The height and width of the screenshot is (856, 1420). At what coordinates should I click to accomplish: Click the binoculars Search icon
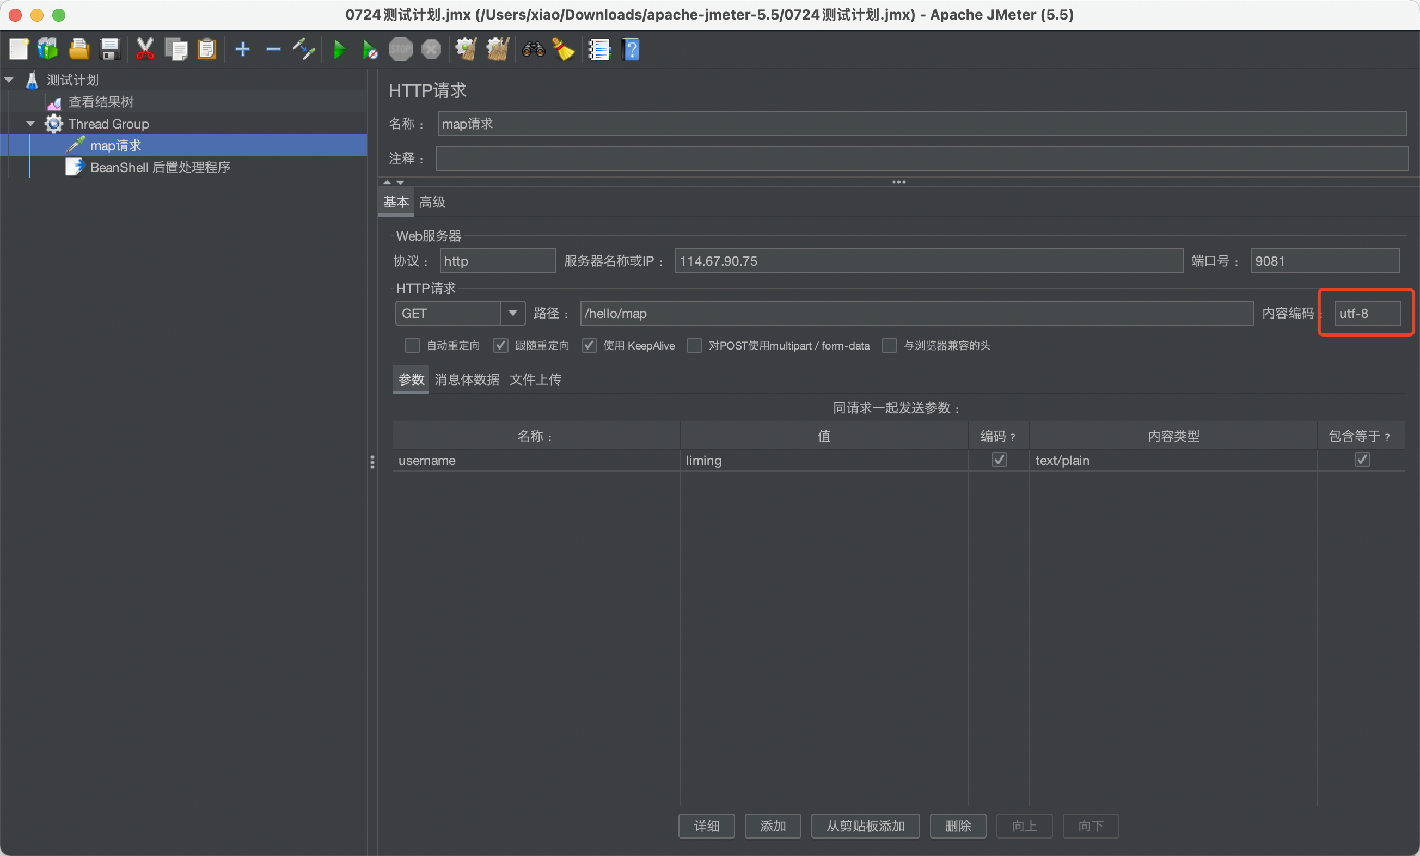[533, 50]
